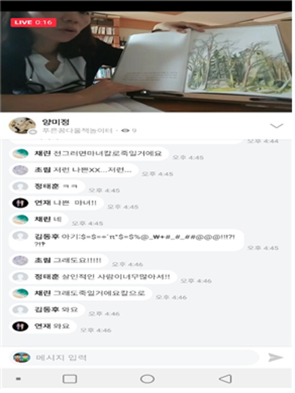295x393 pixels.
Task: Open 초림's avatar beside 나쁜XX message
Action: point(20,170)
